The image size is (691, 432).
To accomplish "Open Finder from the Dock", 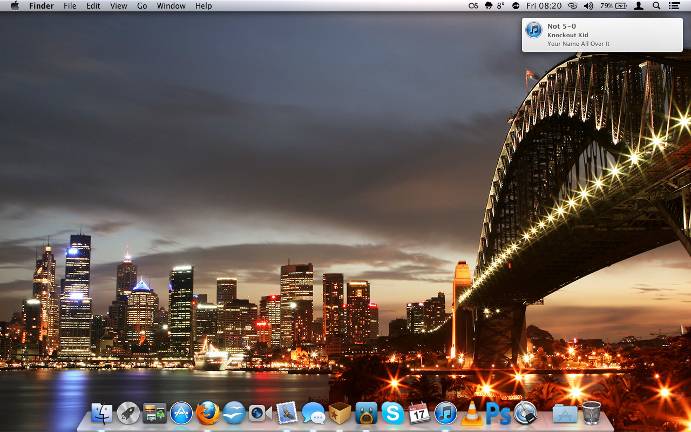I will tap(102, 414).
